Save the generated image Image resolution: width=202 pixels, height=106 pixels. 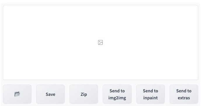click(x=50, y=94)
